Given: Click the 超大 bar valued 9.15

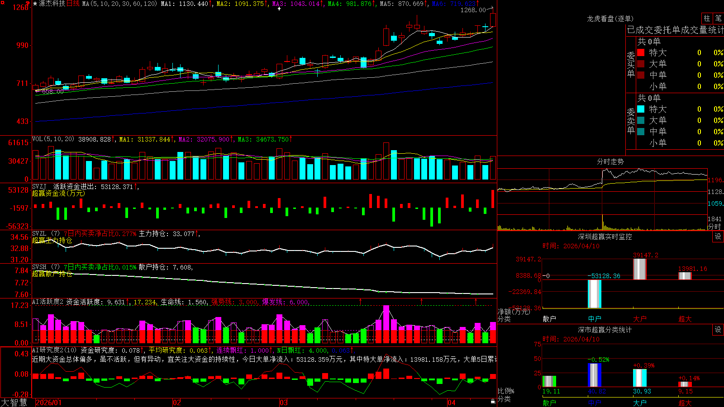Looking at the screenshot, I should coord(685,384).
